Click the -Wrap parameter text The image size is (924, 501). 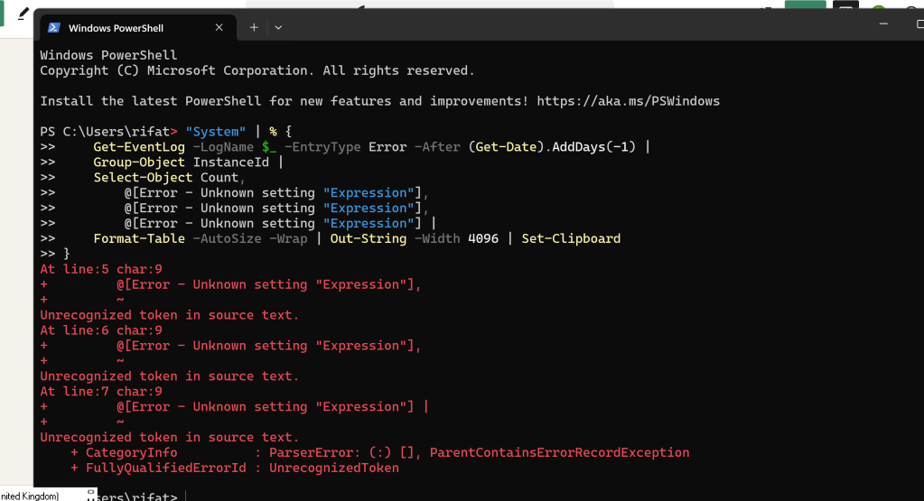coord(288,238)
